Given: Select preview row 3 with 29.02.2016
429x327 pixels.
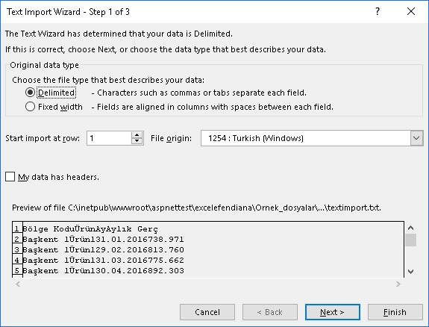Looking at the screenshot, I should (x=208, y=249).
